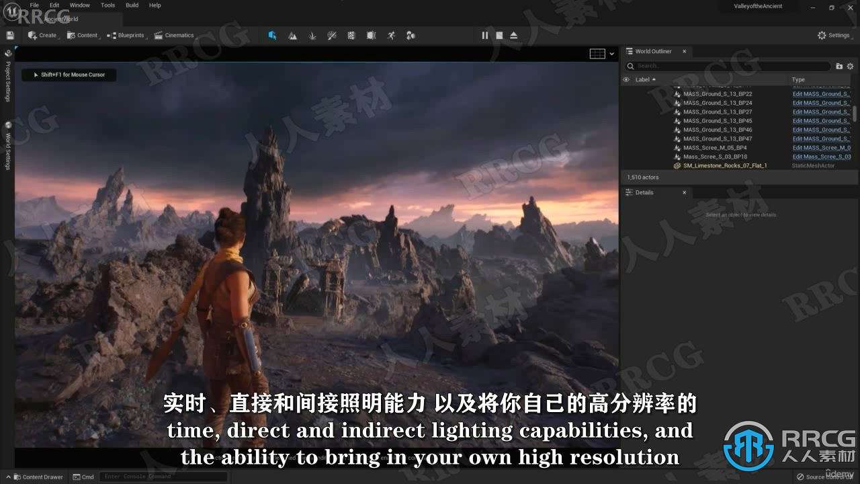Screen dimensions: 860x484
Task: Create a new folder in World Outliner
Action: pos(839,66)
